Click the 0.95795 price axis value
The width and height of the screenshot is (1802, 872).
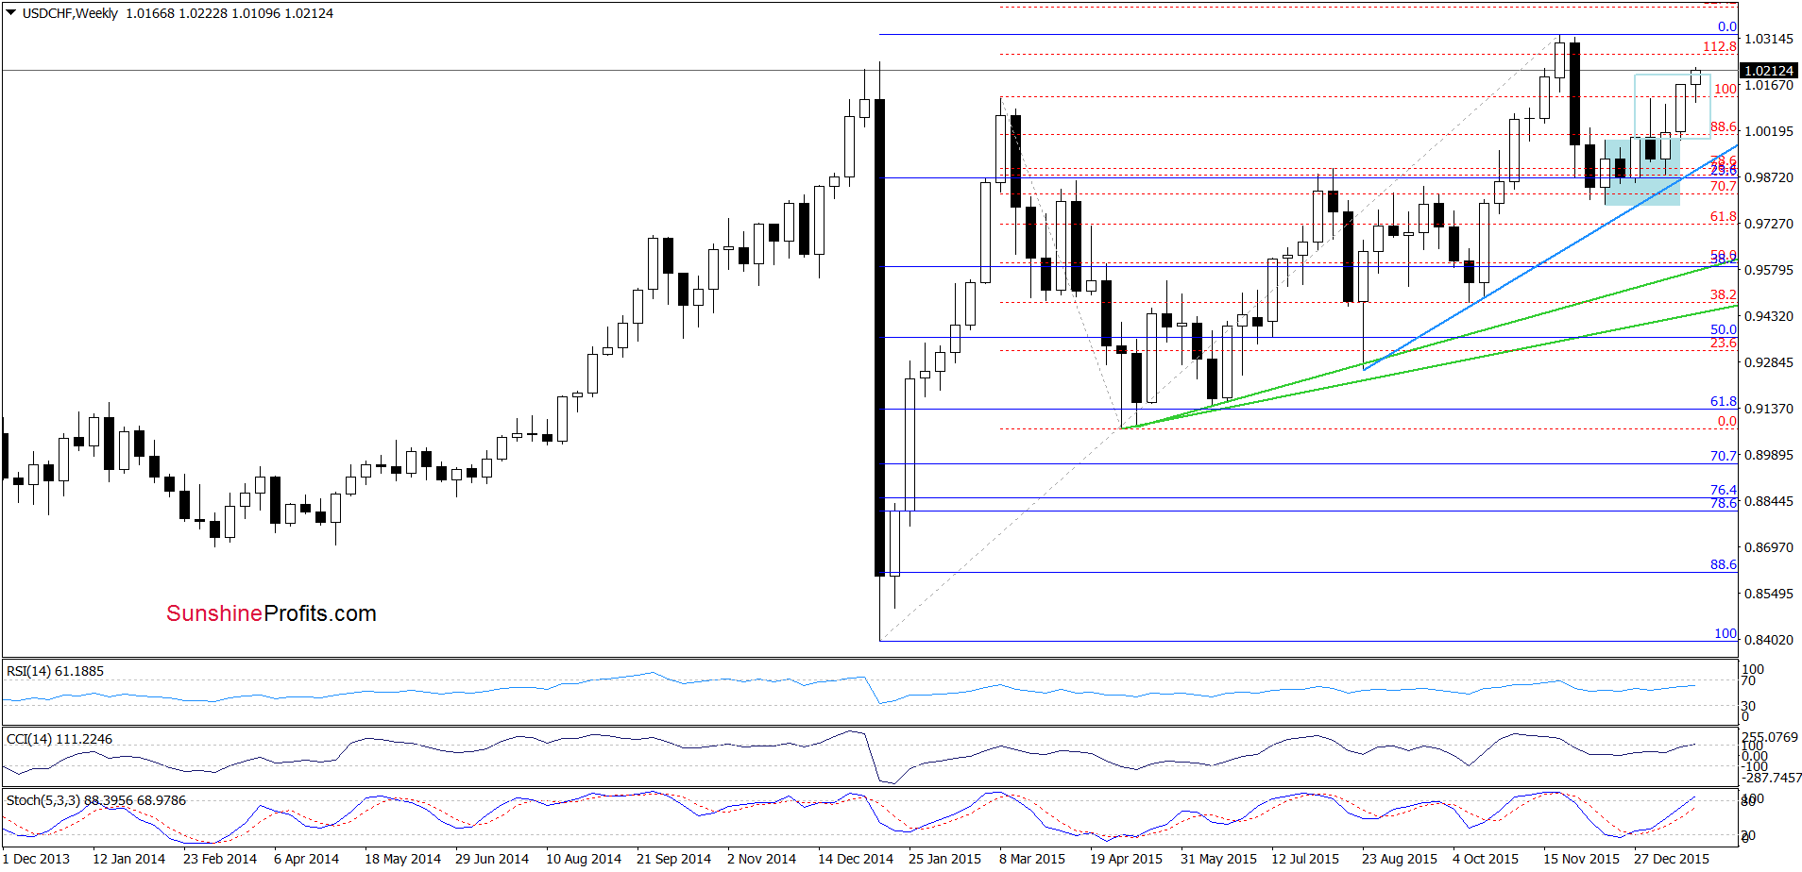coord(1768,270)
